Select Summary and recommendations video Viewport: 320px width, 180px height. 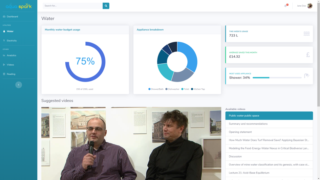click(269, 124)
